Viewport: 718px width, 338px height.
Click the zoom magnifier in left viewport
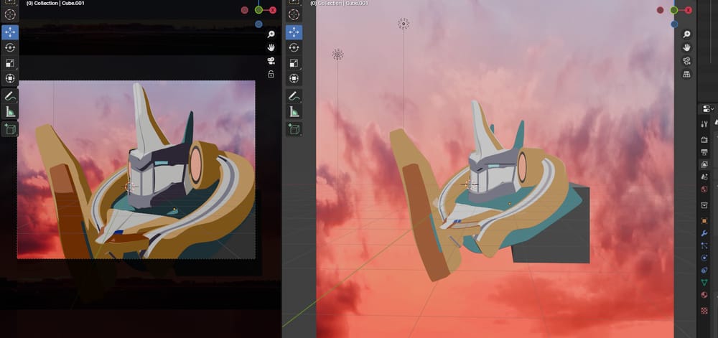pos(271,34)
